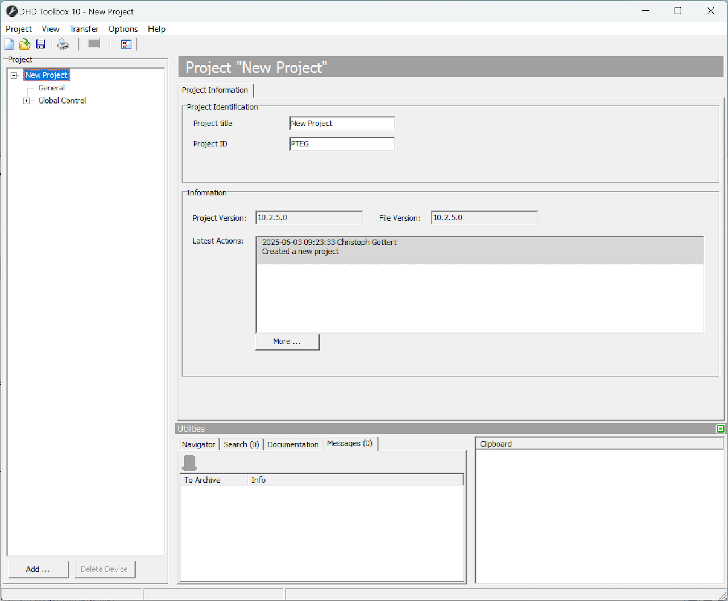Expand the Global Control tree node
This screenshot has width=728, height=601.
coord(27,100)
